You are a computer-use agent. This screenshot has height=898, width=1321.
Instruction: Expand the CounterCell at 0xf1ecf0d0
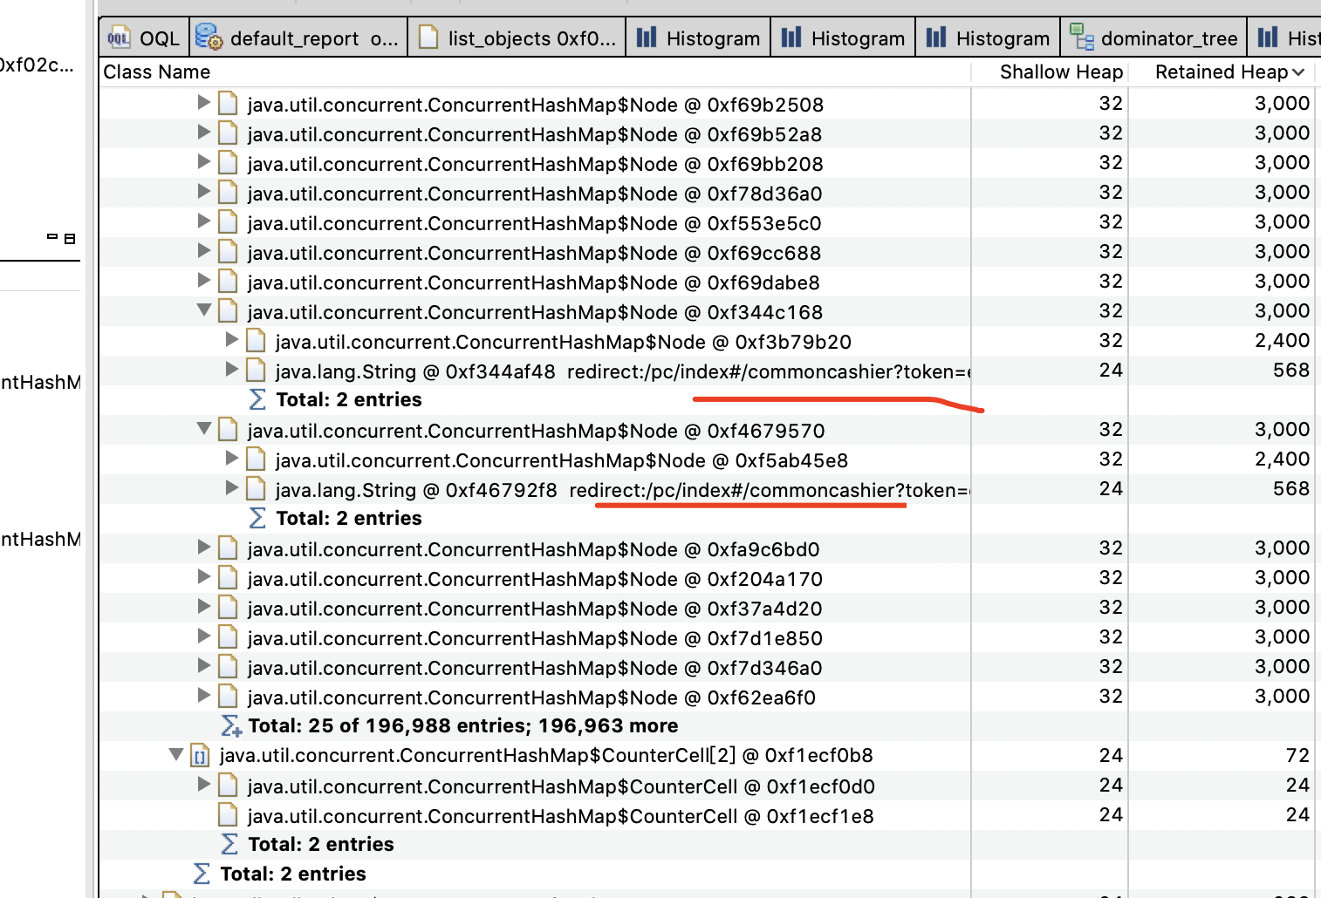pos(203,785)
